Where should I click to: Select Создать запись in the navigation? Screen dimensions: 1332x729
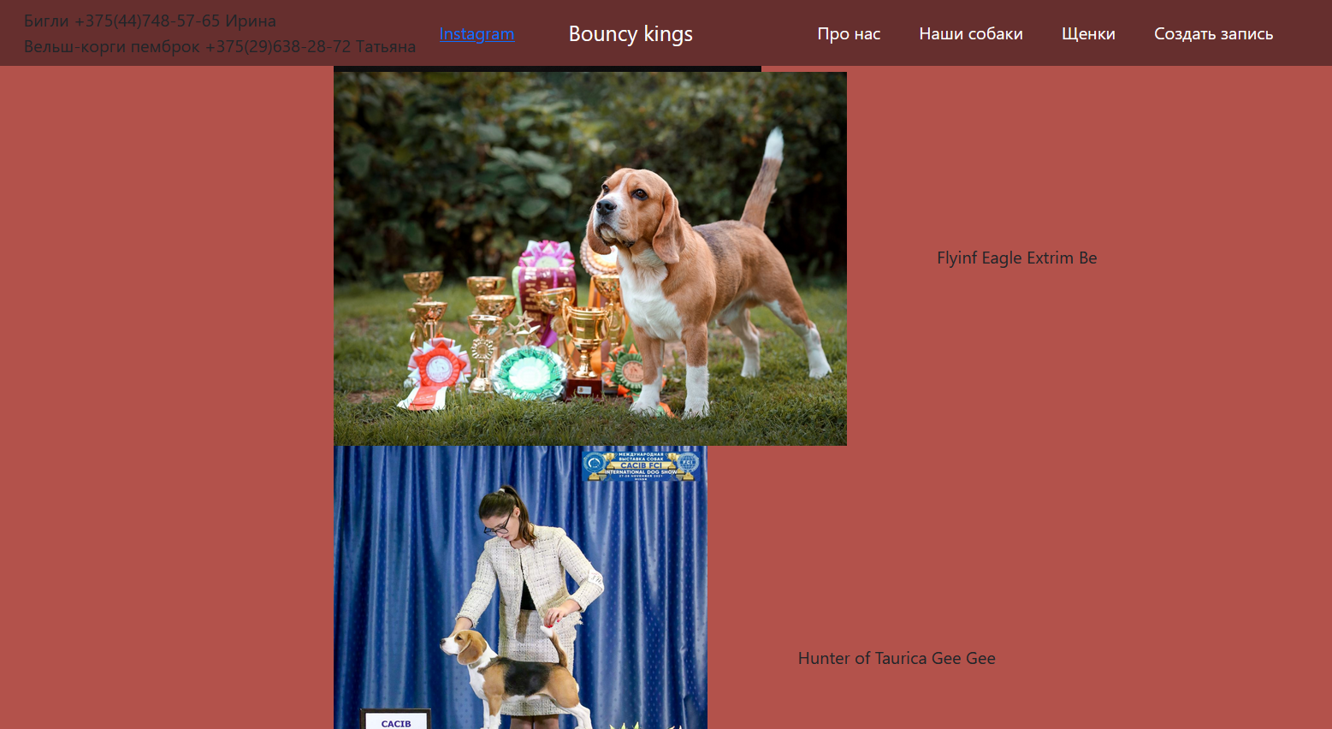[x=1213, y=33]
